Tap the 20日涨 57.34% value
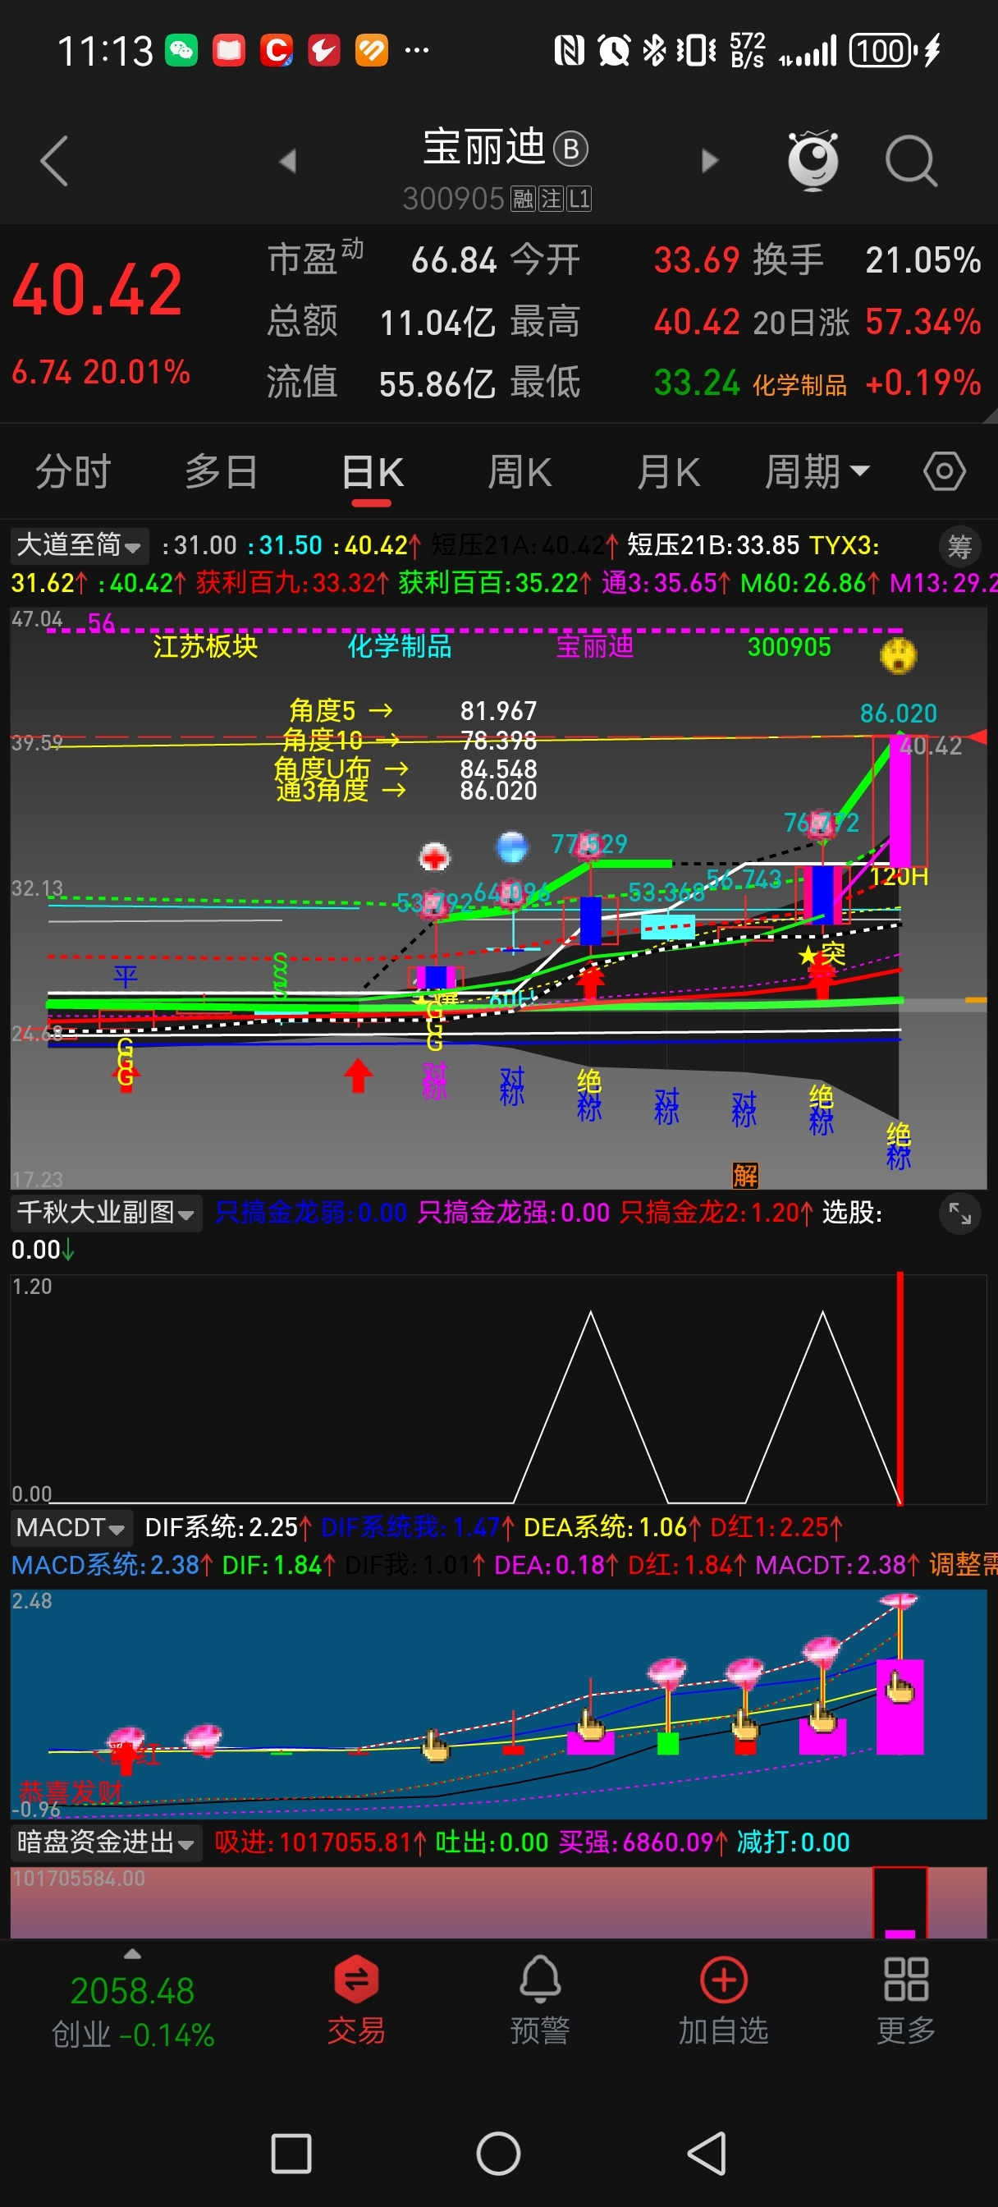 [922, 322]
